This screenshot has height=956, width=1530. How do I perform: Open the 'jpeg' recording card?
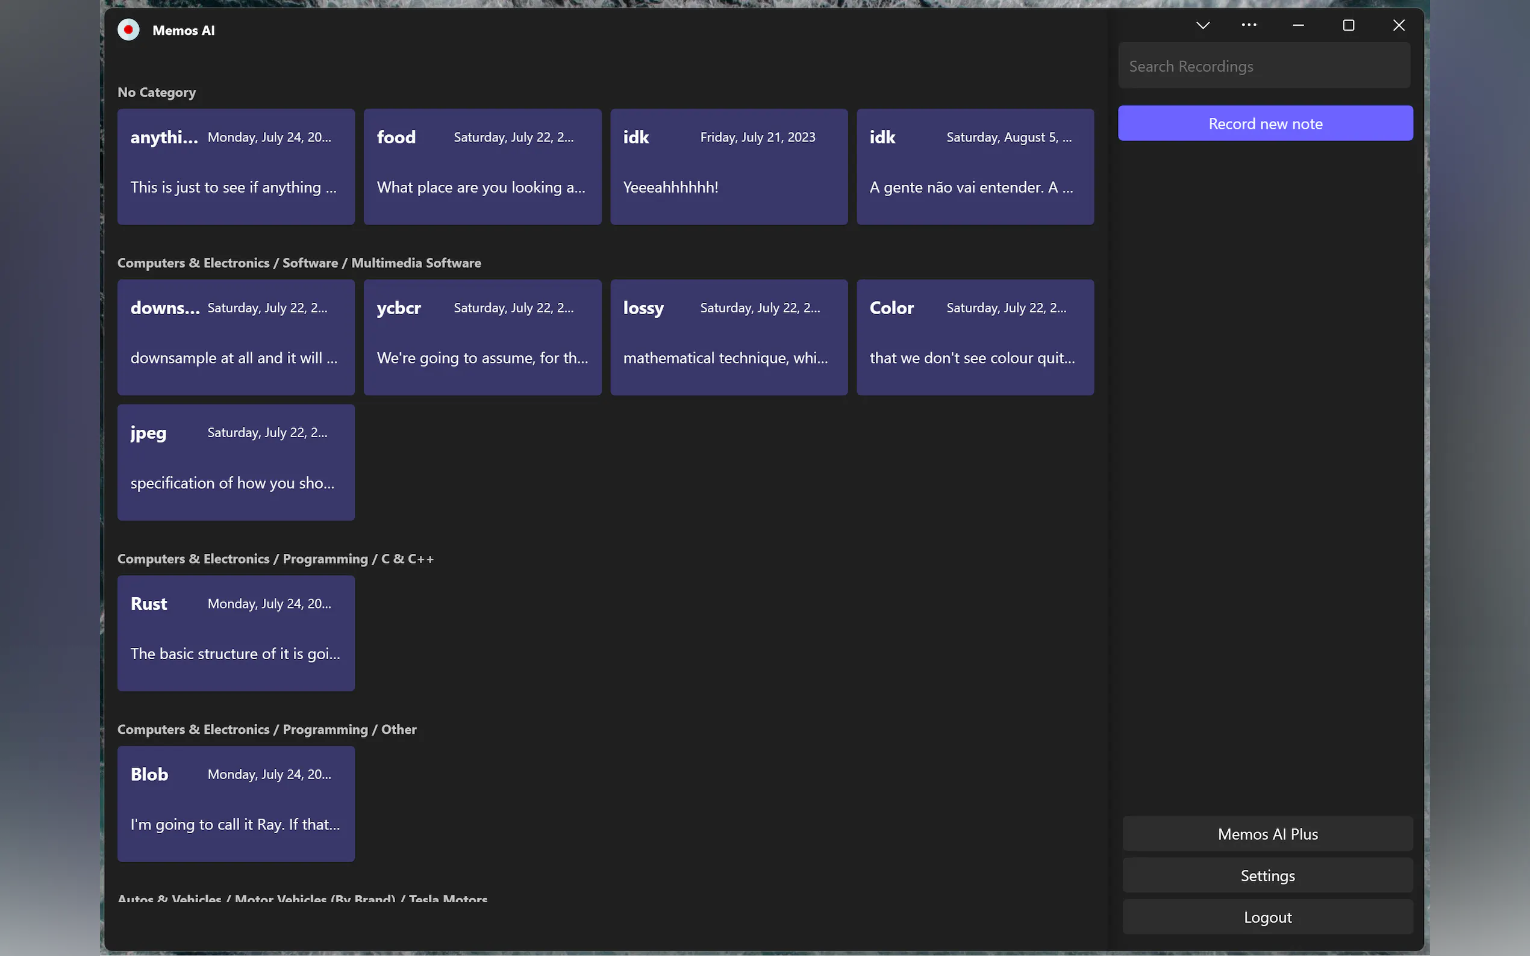coord(236,462)
